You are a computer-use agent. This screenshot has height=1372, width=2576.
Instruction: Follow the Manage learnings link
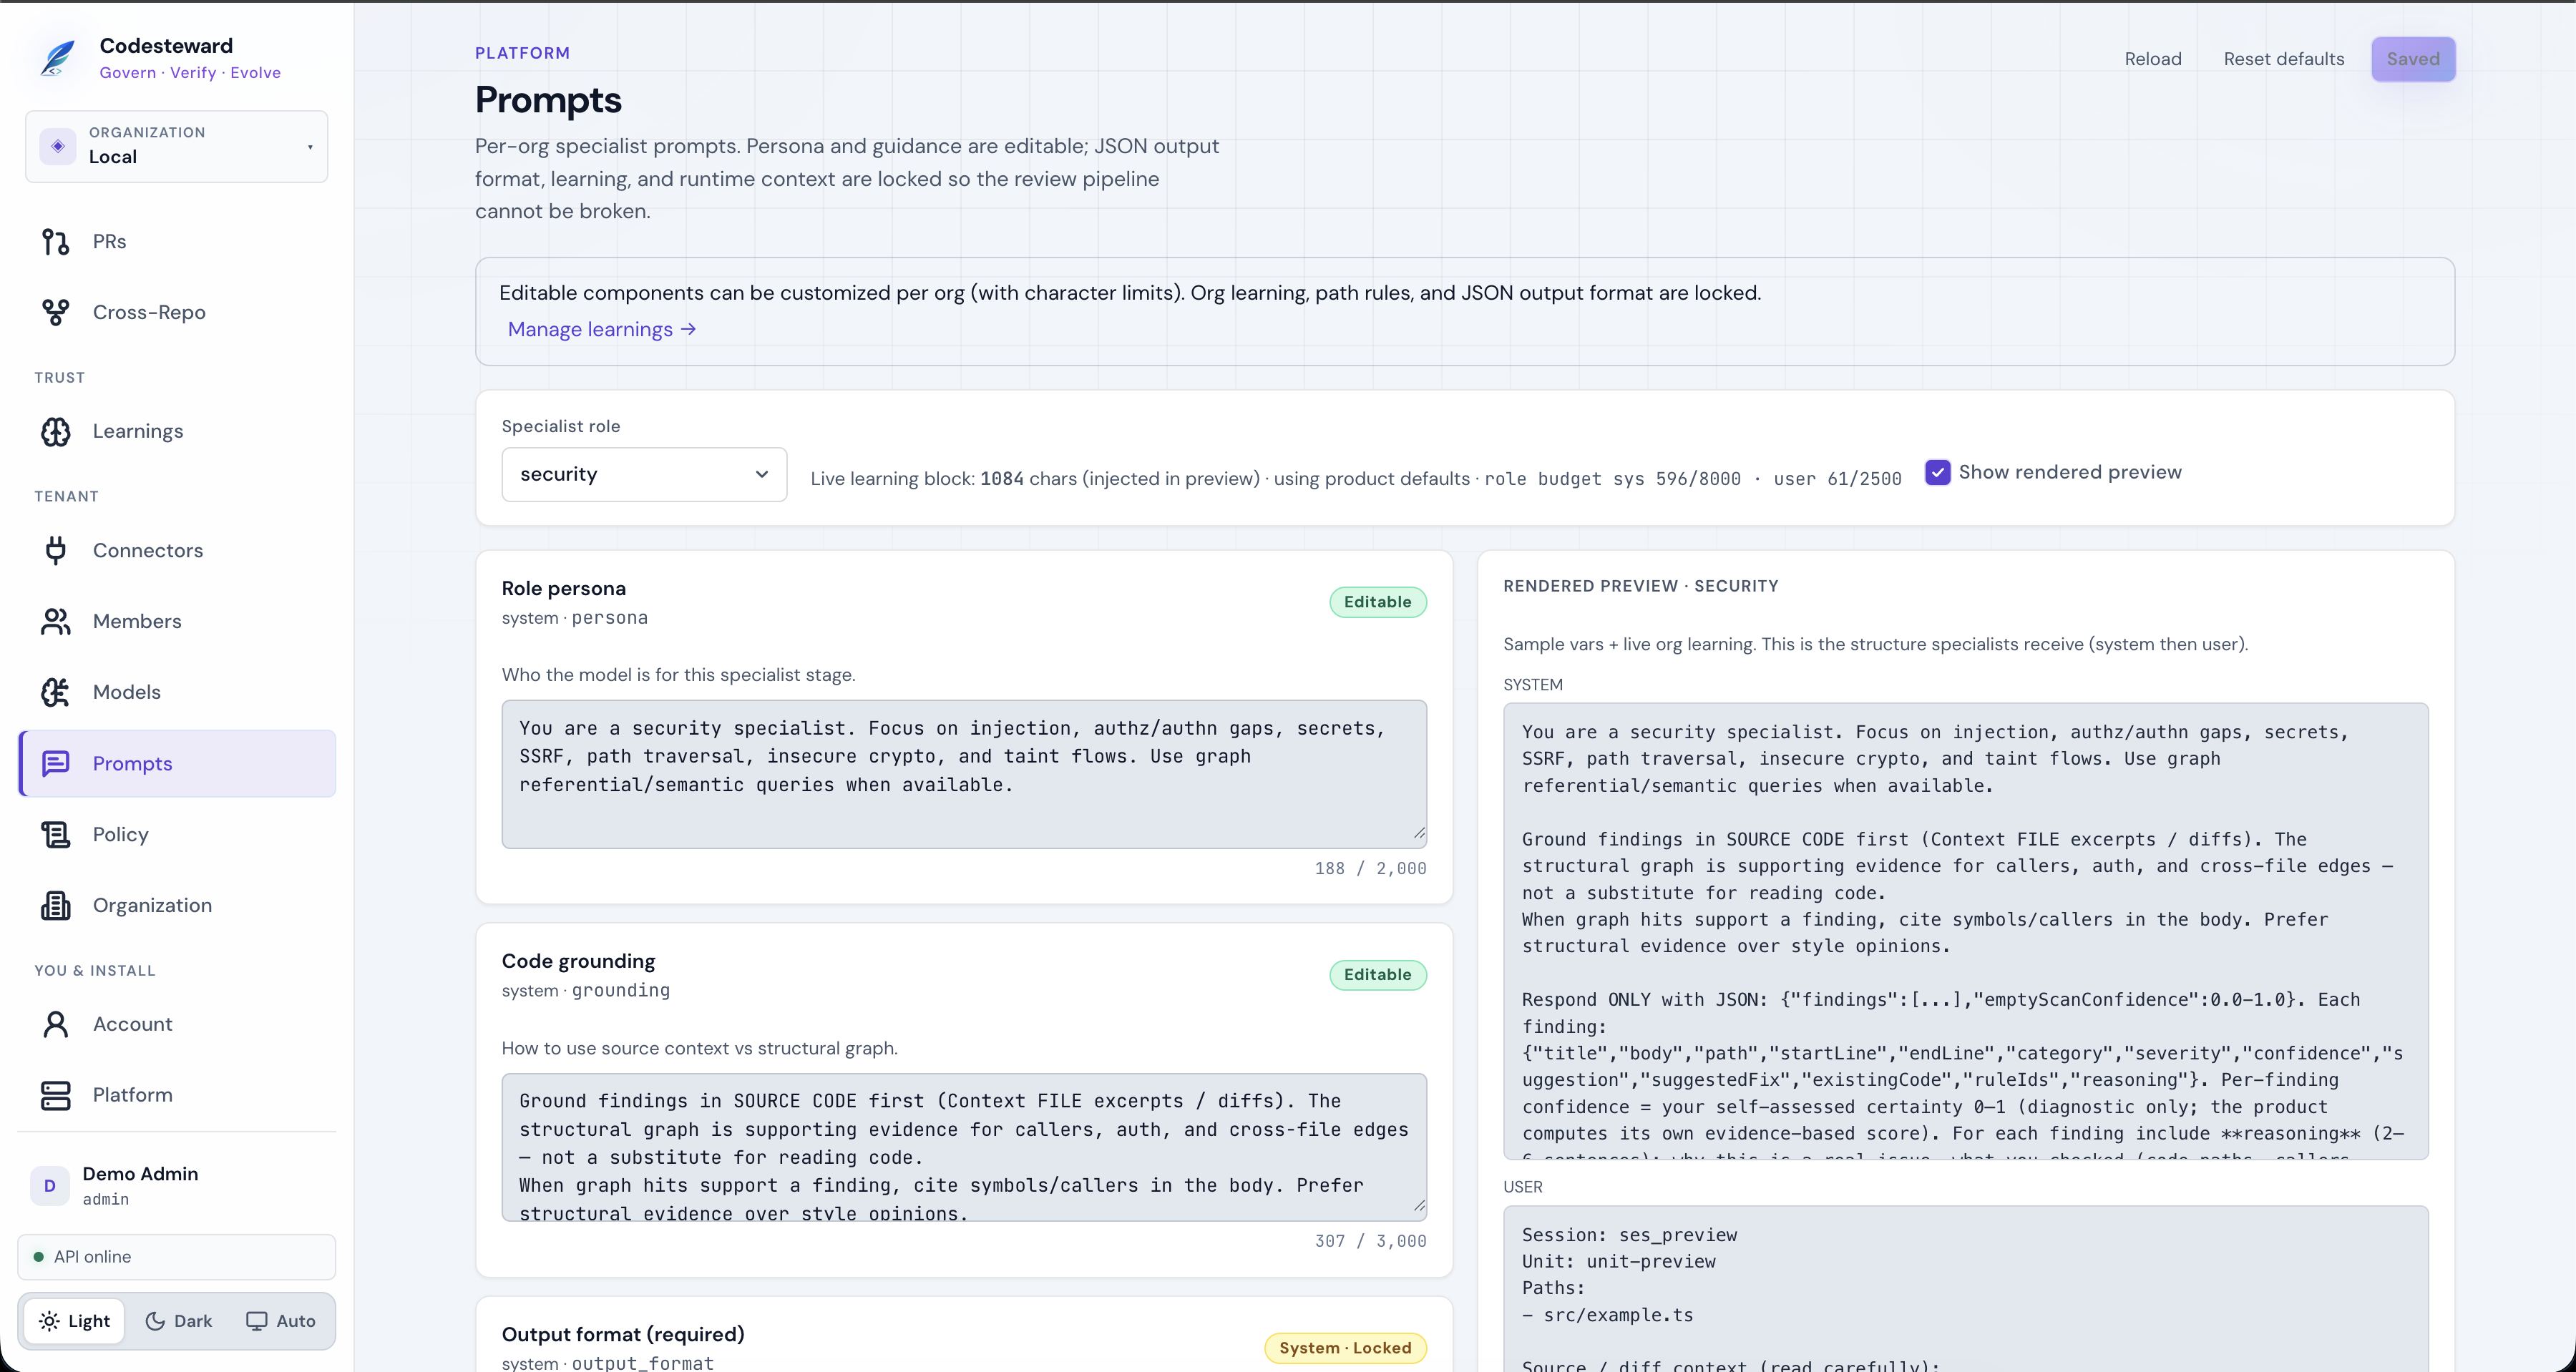click(x=602, y=330)
